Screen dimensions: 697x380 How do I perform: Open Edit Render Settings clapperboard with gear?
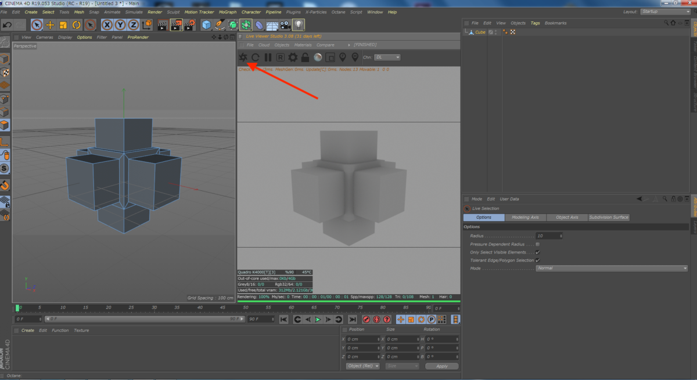click(189, 24)
